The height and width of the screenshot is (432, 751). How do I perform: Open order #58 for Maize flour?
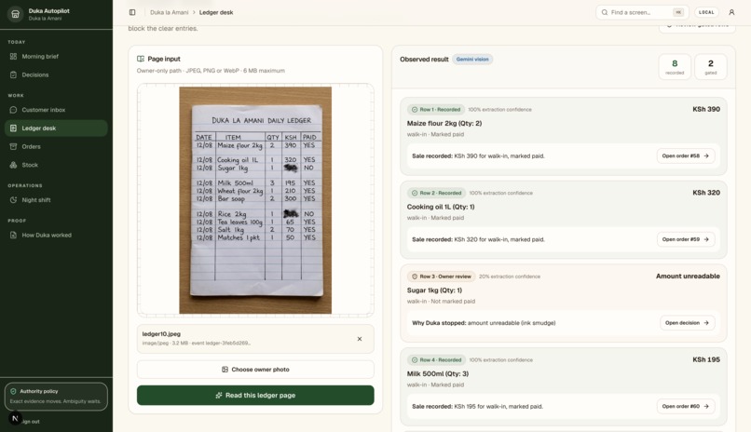[686, 156]
